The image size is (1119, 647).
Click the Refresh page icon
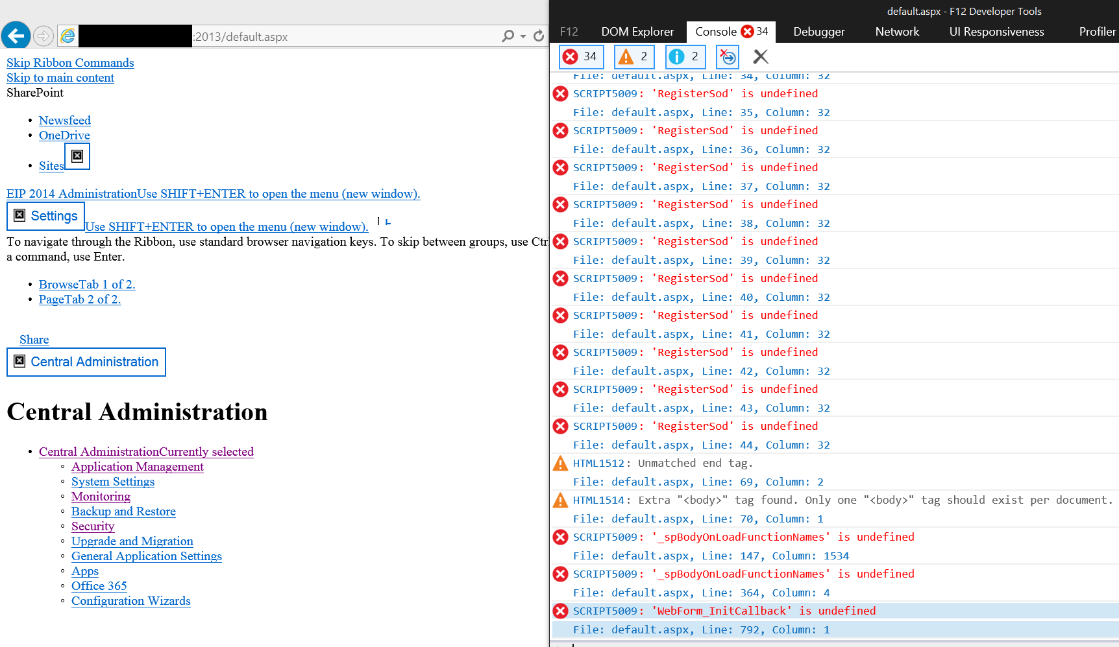pos(539,36)
